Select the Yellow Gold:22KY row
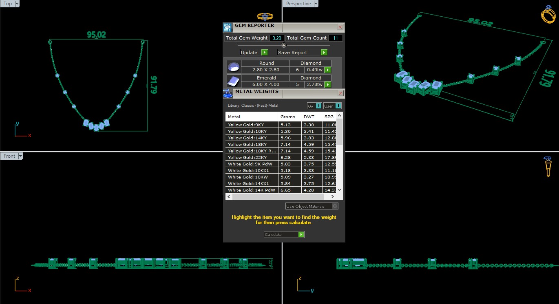The image size is (559, 304). 281,157
